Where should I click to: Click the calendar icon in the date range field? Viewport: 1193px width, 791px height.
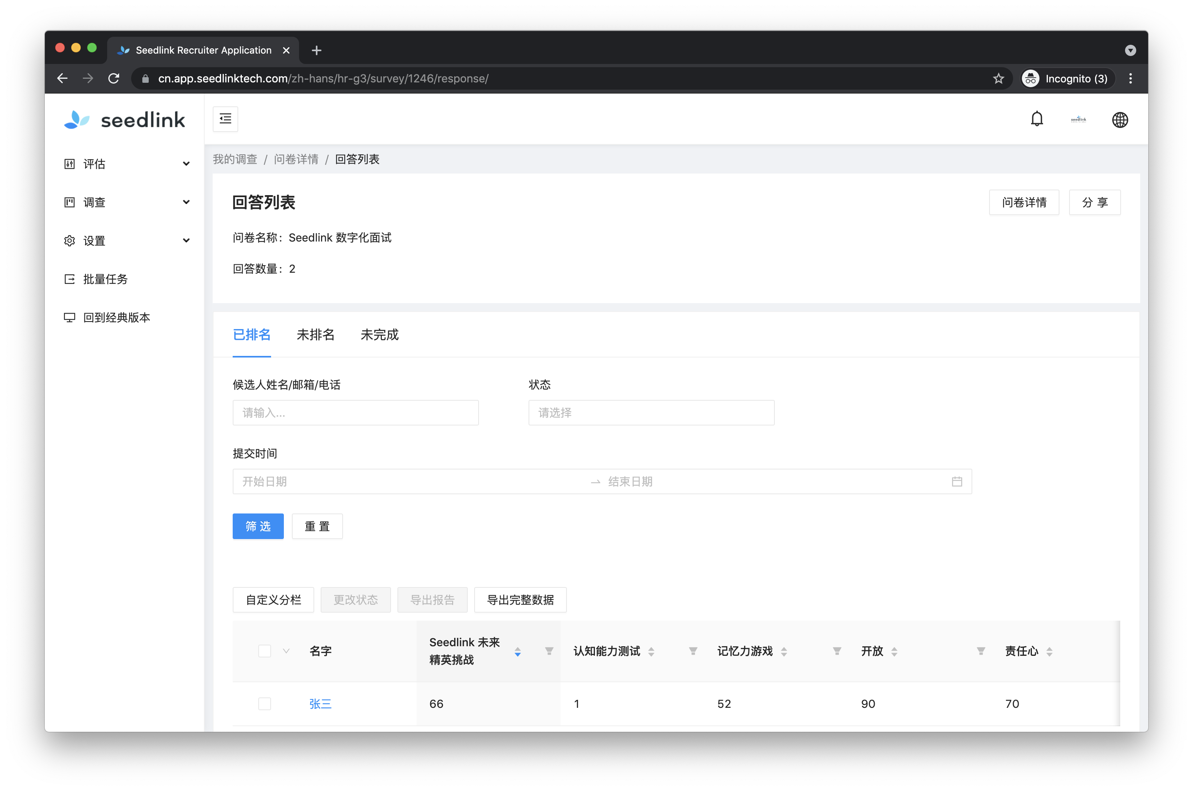tap(956, 481)
